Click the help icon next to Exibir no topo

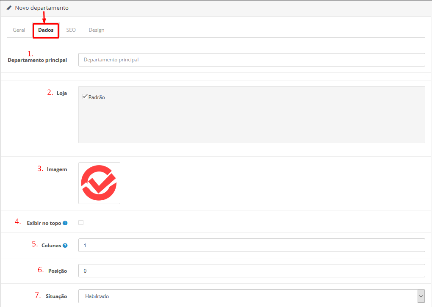coord(65,223)
